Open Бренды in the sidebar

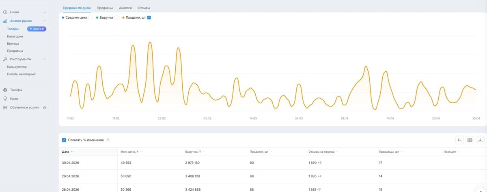coord(13,43)
